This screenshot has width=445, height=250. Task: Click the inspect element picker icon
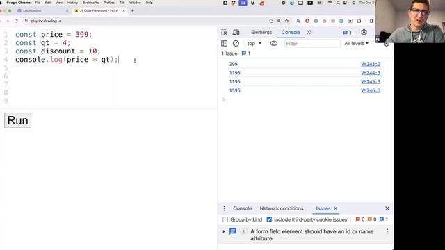tap(224, 33)
